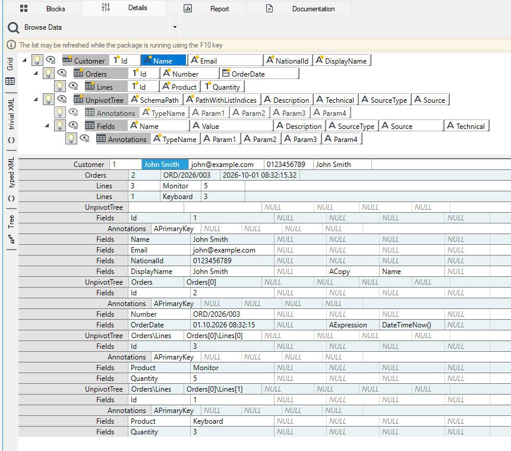Select the trivial XML side tab
Image resolution: width=511 pixels, height=451 pixels.
coord(11,121)
